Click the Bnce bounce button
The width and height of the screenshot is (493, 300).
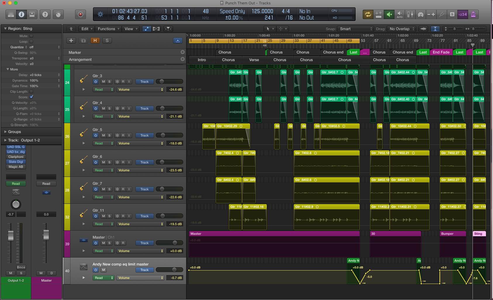pos(21,267)
